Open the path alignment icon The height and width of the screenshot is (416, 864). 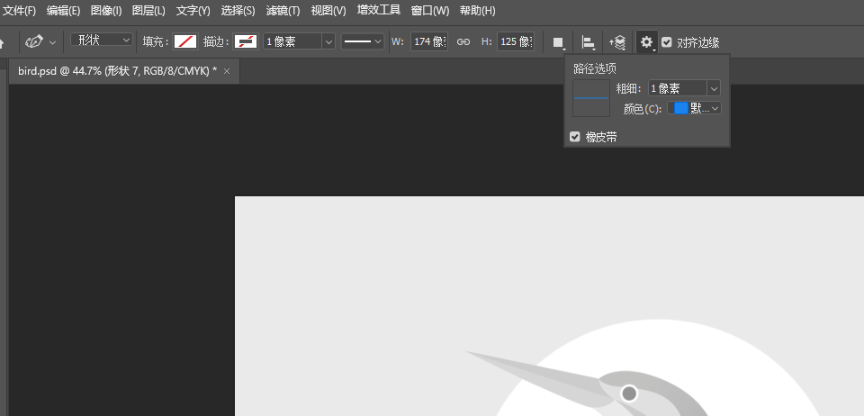coord(589,42)
